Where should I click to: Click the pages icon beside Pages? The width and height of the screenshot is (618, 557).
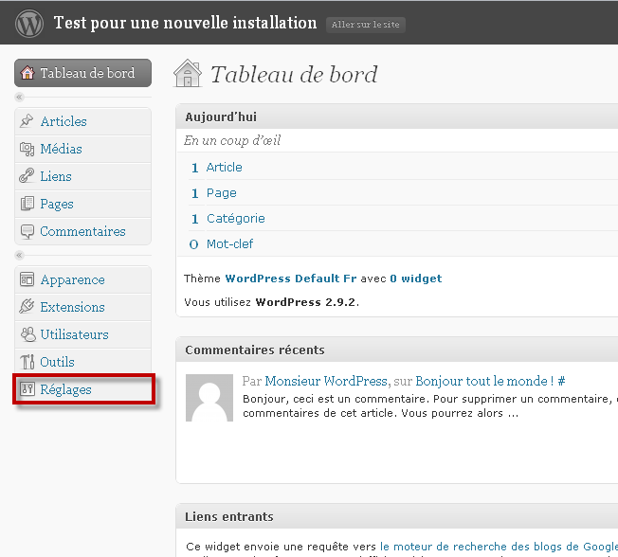click(27, 204)
